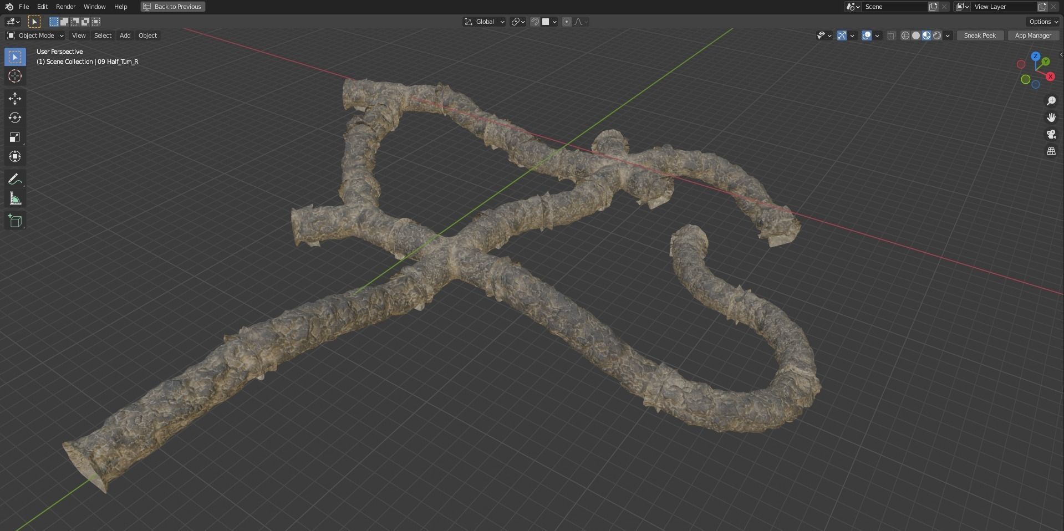The height and width of the screenshot is (531, 1064).
Task: Open the viewport View menu
Action: tap(79, 35)
